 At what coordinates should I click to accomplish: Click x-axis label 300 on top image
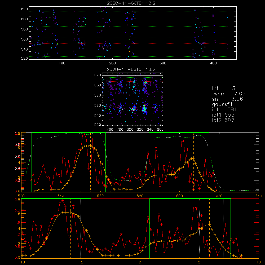[x=163, y=63]
